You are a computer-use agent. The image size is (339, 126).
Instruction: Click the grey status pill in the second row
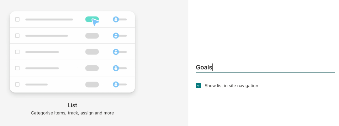tap(92, 36)
